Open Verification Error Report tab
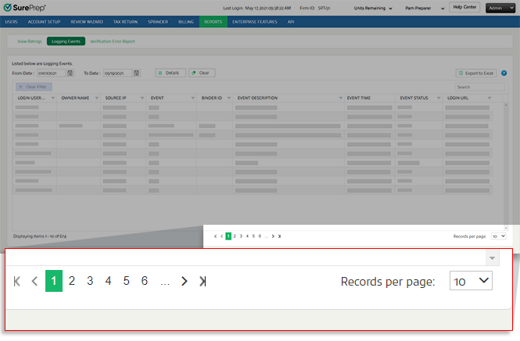This screenshot has width=520, height=341. point(112,40)
